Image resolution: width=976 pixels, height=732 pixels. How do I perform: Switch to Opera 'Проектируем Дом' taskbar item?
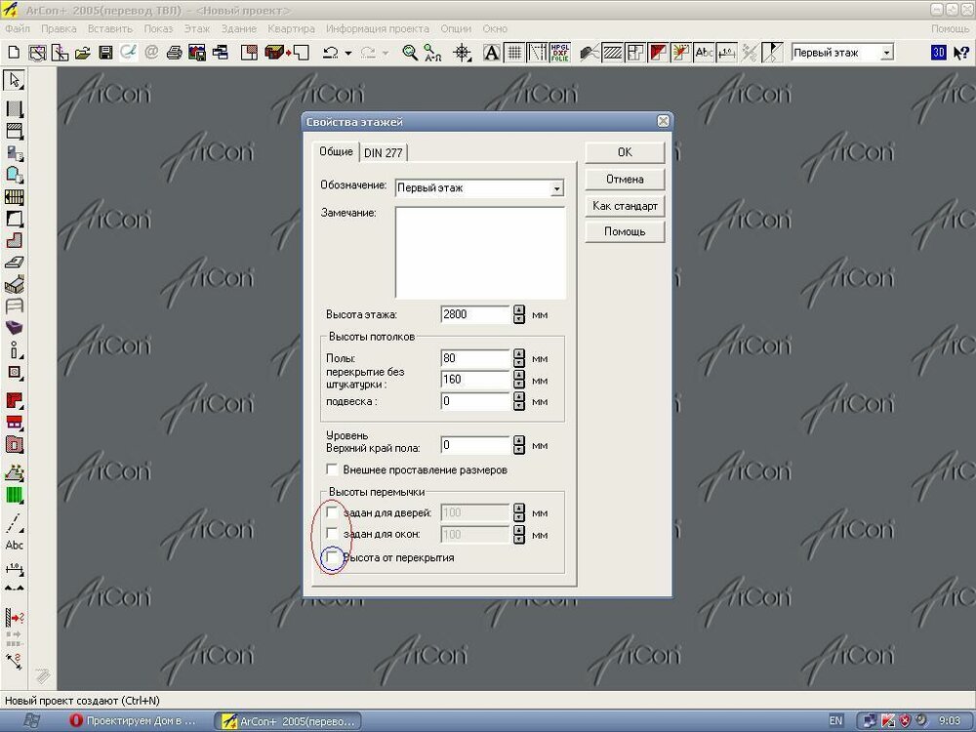pyautogui.click(x=133, y=721)
